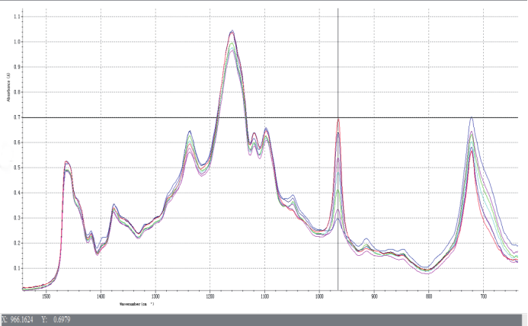Click the 1.0 tick label on y-axis
This screenshot has width=528, height=326.
click(17, 42)
